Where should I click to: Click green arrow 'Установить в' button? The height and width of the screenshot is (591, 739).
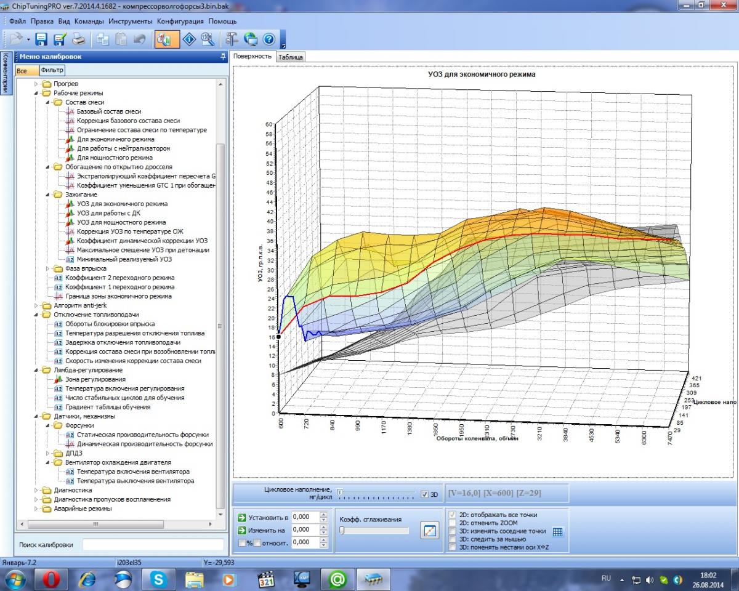[x=242, y=517]
